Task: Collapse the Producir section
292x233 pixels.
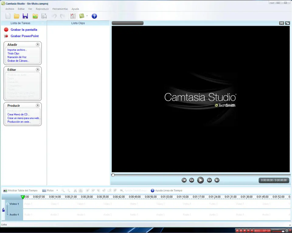Action: (x=38, y=106)
